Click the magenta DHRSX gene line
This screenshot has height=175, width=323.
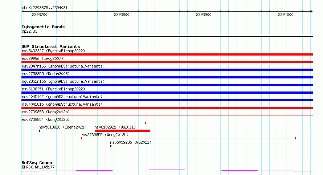pos(167,171)
